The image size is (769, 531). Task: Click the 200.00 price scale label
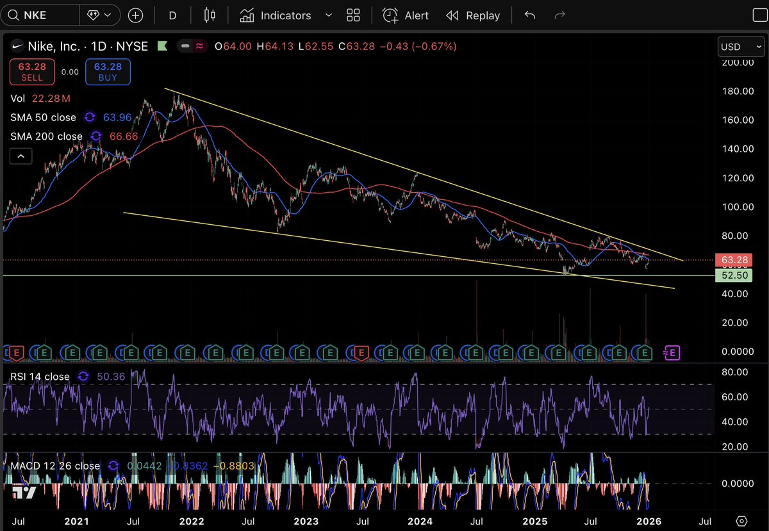(x=737, y=62)
